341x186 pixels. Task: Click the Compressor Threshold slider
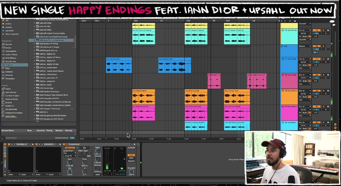pyautogui.click(x=107, y=159)
